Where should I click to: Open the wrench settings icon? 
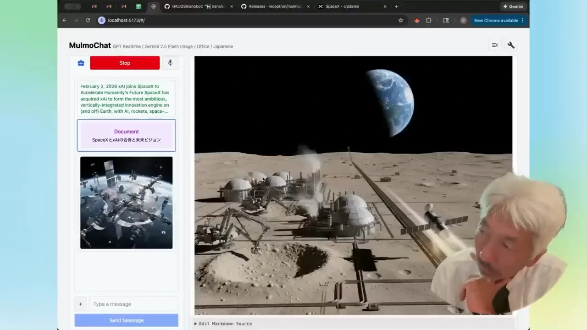coord(511,45)
